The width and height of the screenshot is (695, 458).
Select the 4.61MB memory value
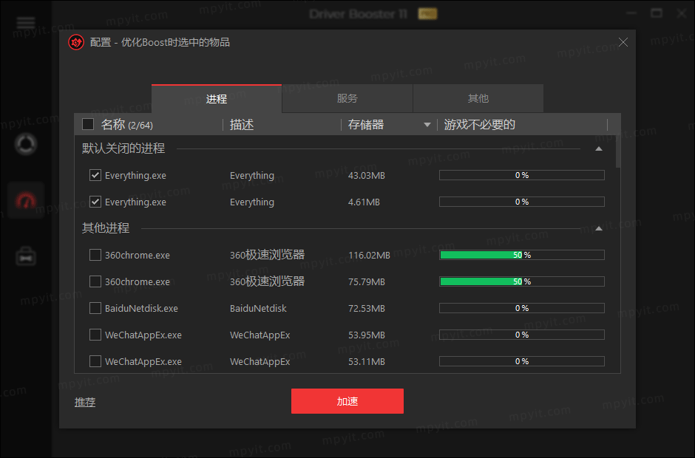click(364, 202)
